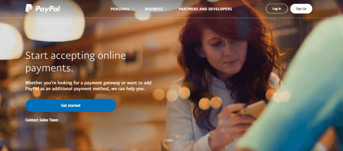Click the drinking glass at bottom
343x151 pixels.
pos(178,145)
